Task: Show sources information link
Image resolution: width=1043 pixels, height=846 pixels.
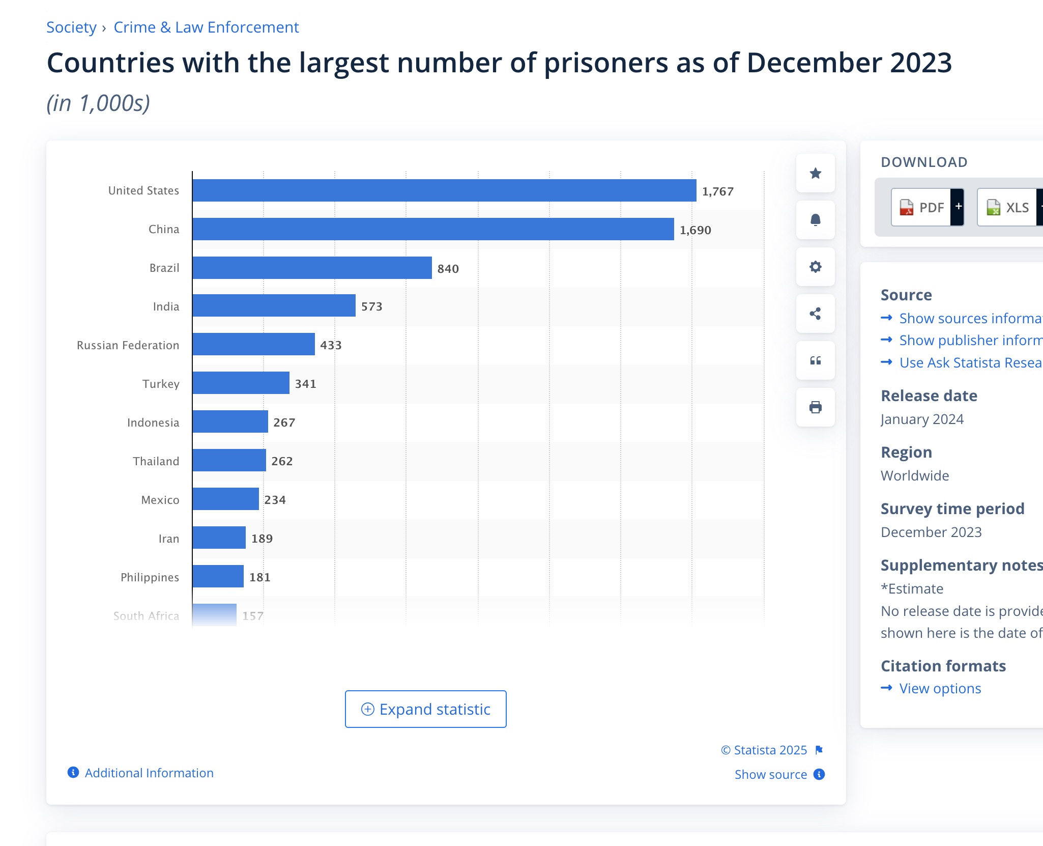Action: coord(970,318)
